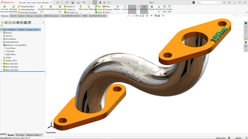Image resolution: width=248 pixels, height=139 pixels.
Task: Switch to the Evaluate tab
Action: pyautogui.click(x=38, y=16)
